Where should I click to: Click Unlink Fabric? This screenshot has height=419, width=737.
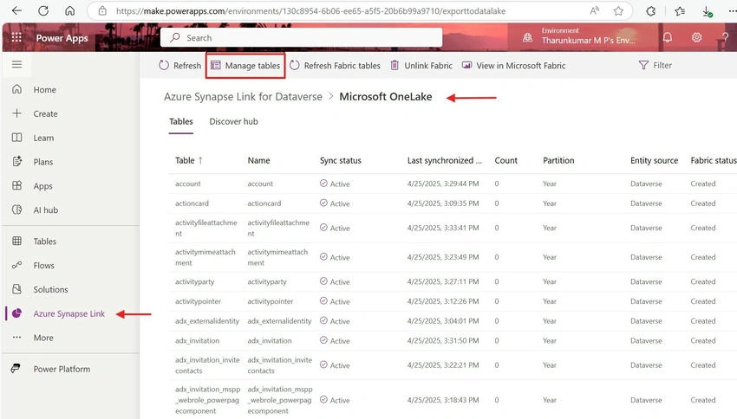(421, 66)
